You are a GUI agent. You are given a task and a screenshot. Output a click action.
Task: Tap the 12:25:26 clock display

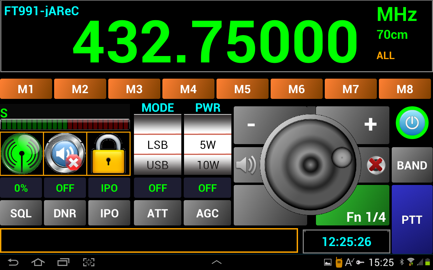pyautogui.click(x=346, y=242)
